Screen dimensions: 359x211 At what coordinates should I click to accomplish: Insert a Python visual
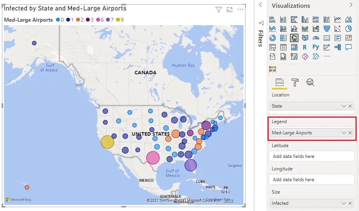[x=316, y=47]
